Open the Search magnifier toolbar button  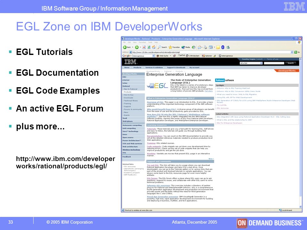tap(162, 47)
